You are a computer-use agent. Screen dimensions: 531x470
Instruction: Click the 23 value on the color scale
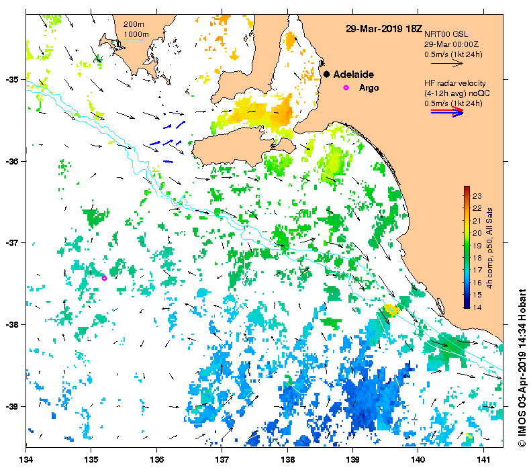[477, 197]
